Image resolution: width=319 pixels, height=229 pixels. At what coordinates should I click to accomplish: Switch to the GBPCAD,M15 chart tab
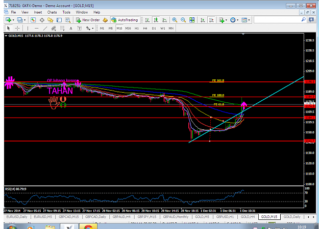68,217
